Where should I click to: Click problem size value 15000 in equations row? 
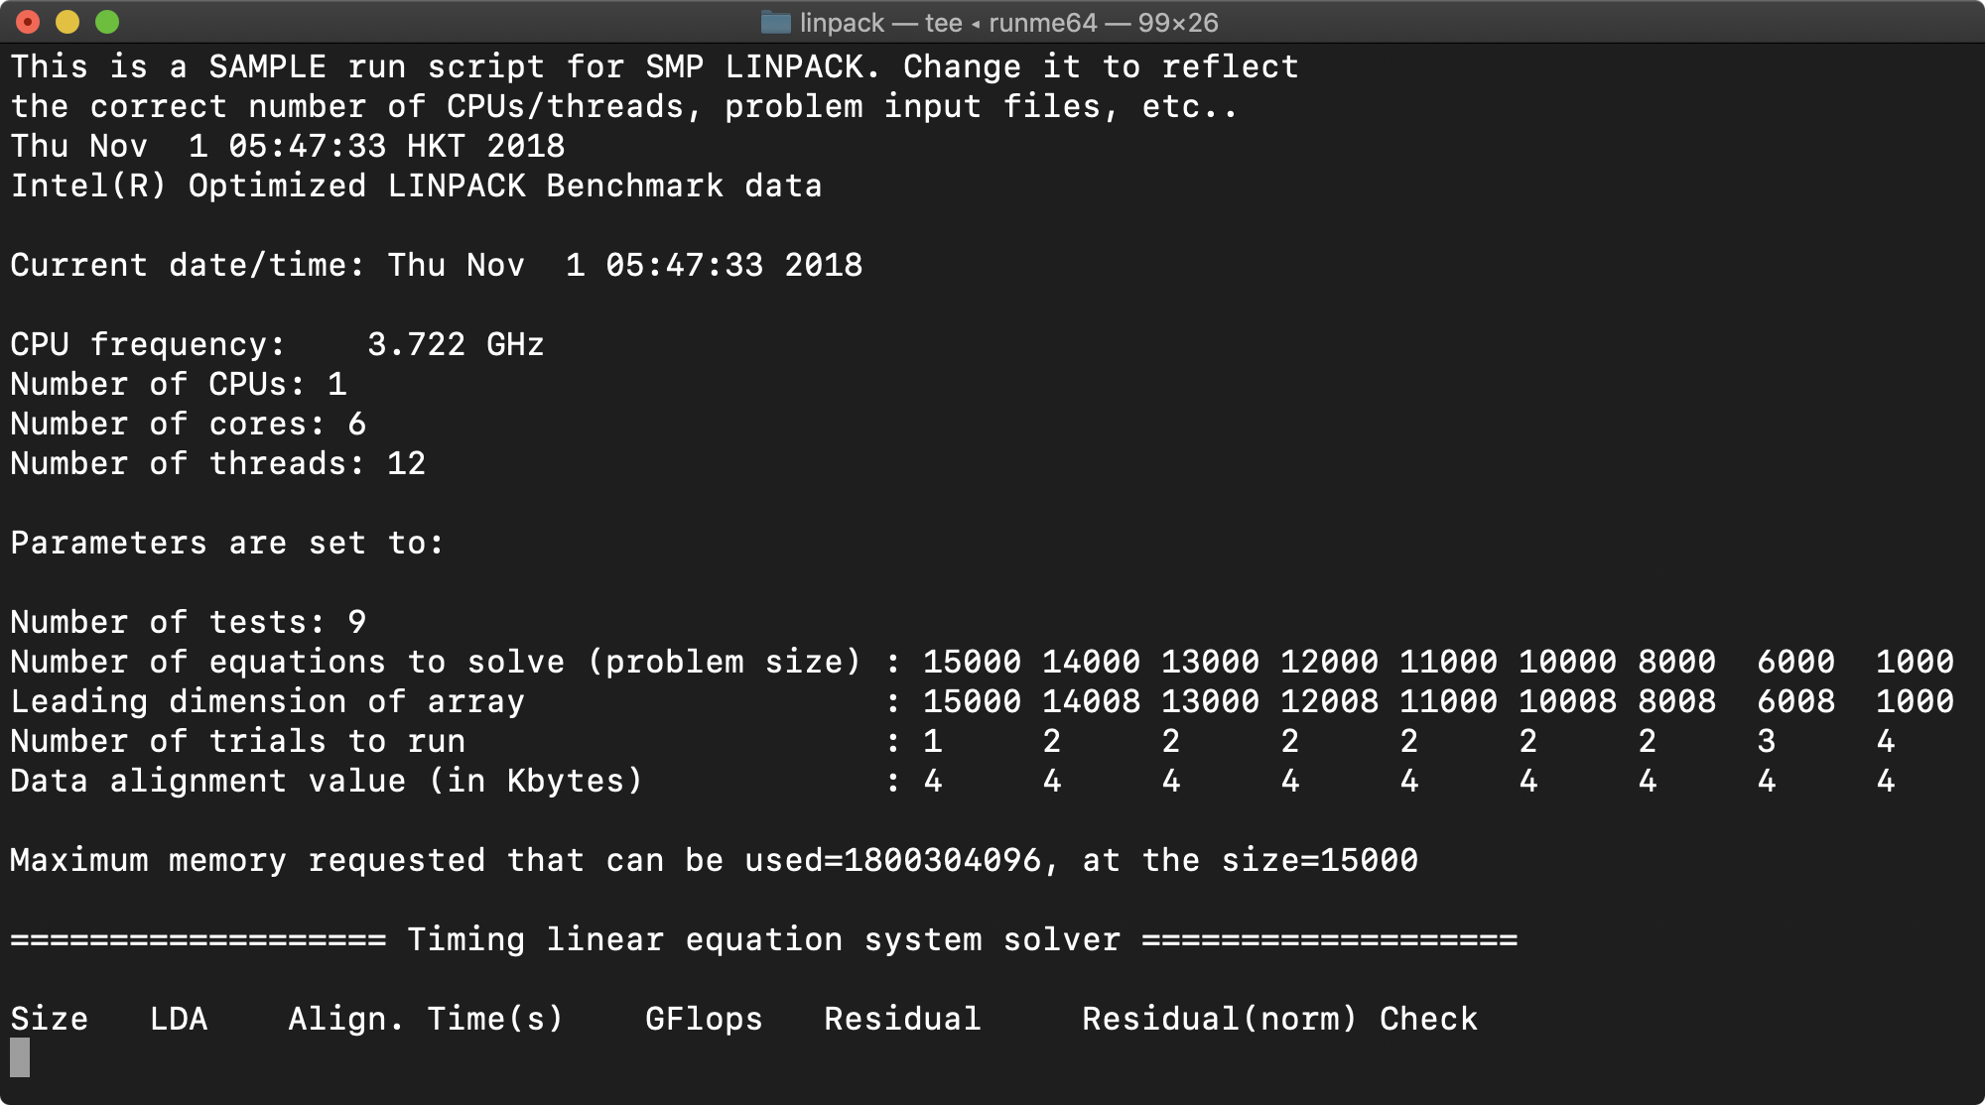(x=972, y=662)
